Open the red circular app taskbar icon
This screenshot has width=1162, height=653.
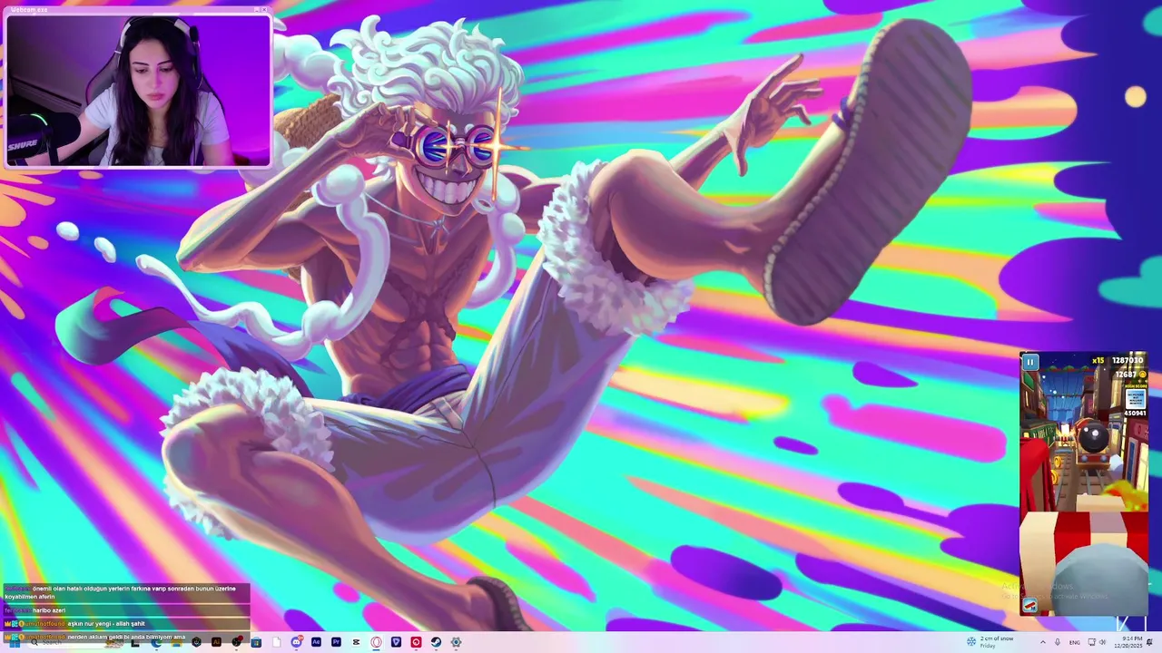[416, 642]
